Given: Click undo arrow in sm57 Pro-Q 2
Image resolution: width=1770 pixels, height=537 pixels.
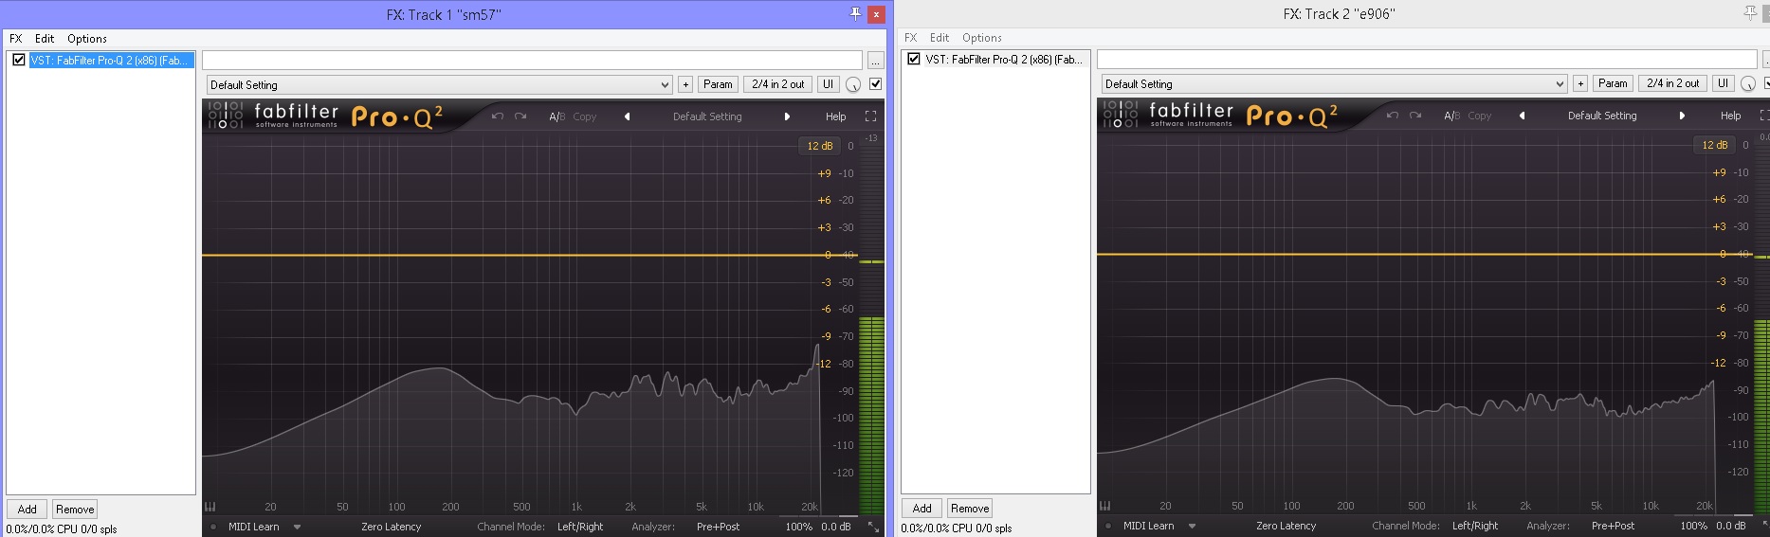Looking at the screenshot, I should 498,116.
